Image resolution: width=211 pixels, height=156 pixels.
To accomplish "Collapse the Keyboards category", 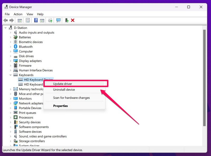I will 11,75.
